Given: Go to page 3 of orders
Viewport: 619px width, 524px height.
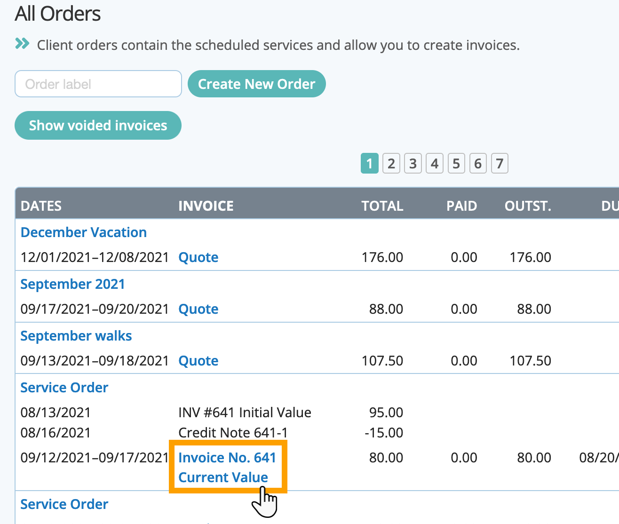Looking at the screenshot, I should [413, 164].
